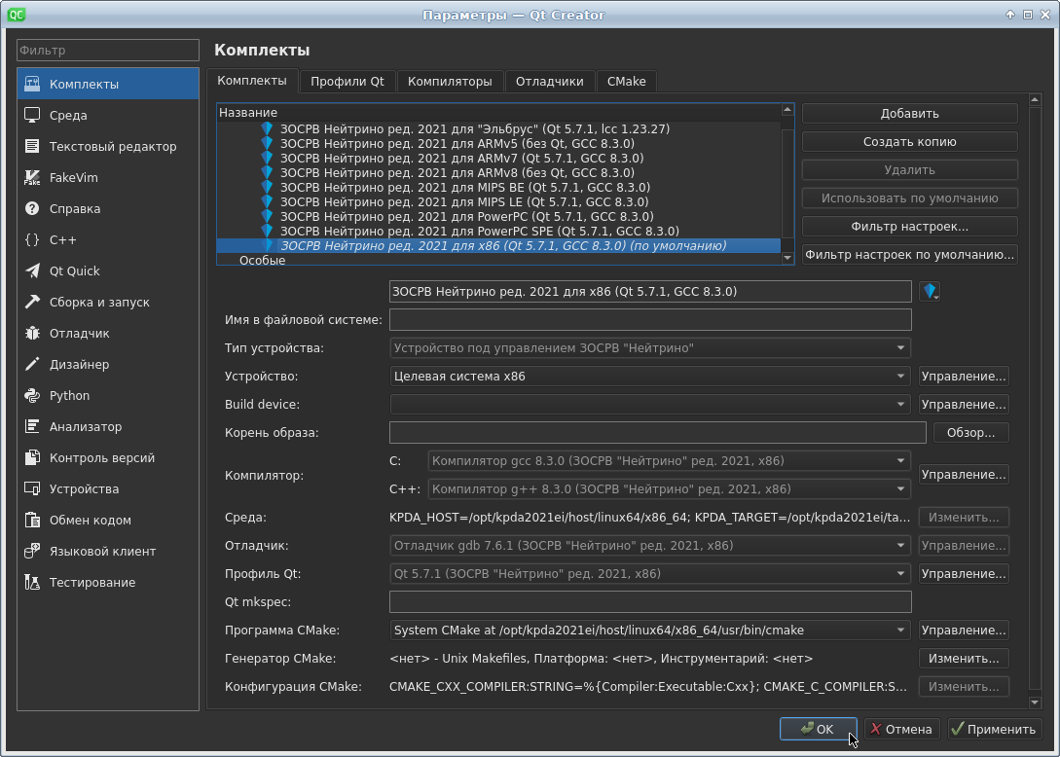Screen dimensions: 1060x757
Task: Click the Qt mkspec input field
Action: click(649, 602)
